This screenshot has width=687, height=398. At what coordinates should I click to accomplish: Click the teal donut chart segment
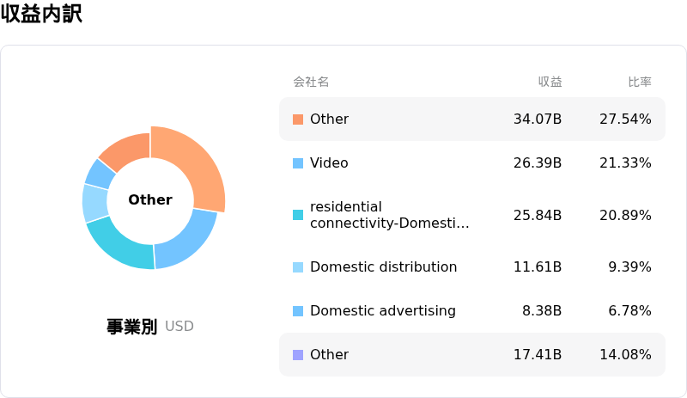pyautogui.click(x=121, y=245)
